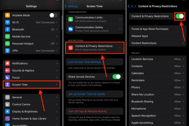Viewport: 189px width, 126px height.
Task: Open Control Centre row
Action: pos(31,104)
